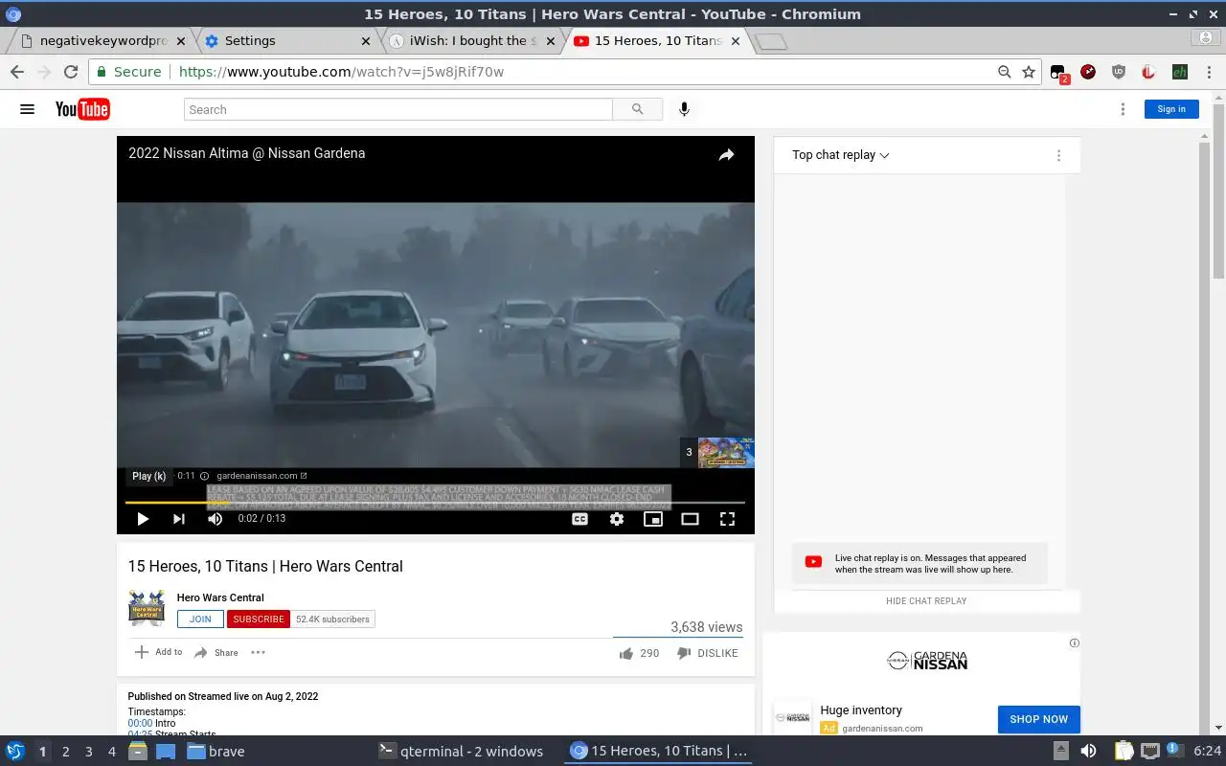Click the Hero Wars Central channel name

click(x=220, y=597)
